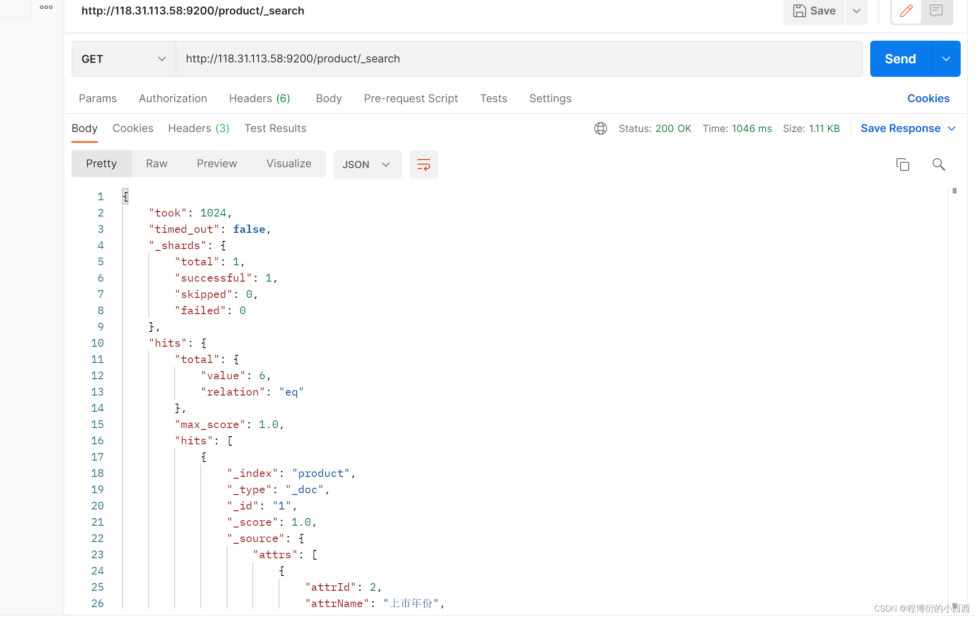977x617 pixels.
Task: Open the Cookies link on the right
Action: click(928, 99)
